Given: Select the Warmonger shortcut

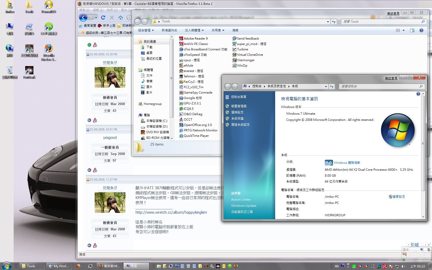Looking at the screenshot, I should pos(244,60).
